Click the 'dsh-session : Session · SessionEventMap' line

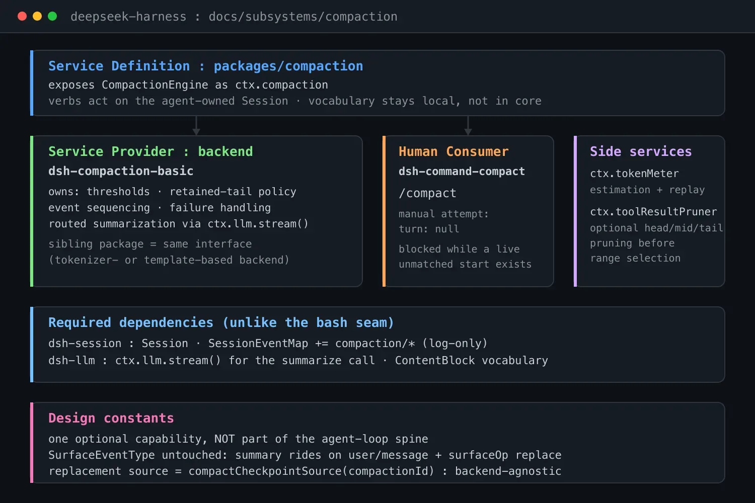pos(268,344)
